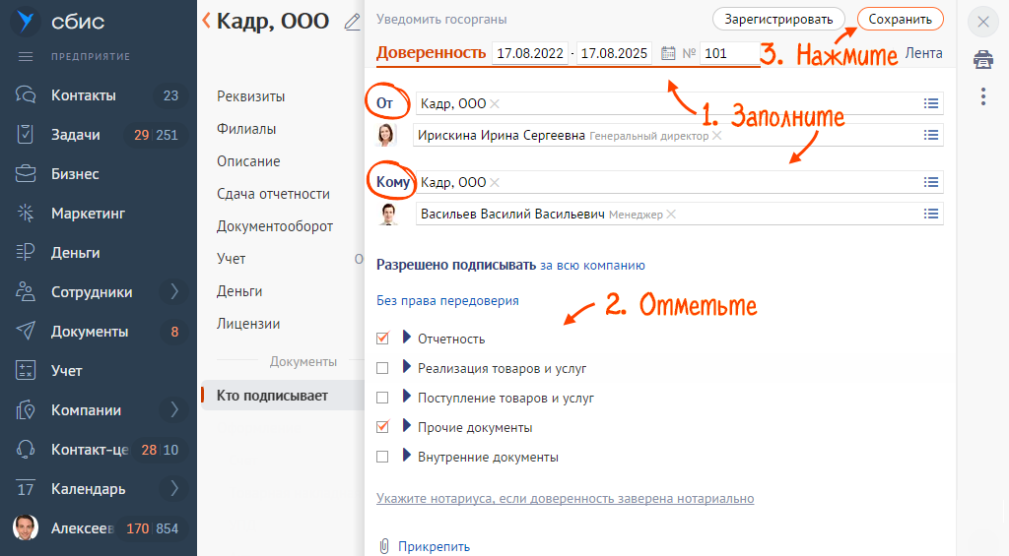The height and width of the screenshot is (556, 1009).
Task: Click the document number field 101
Action: (729, 53)
